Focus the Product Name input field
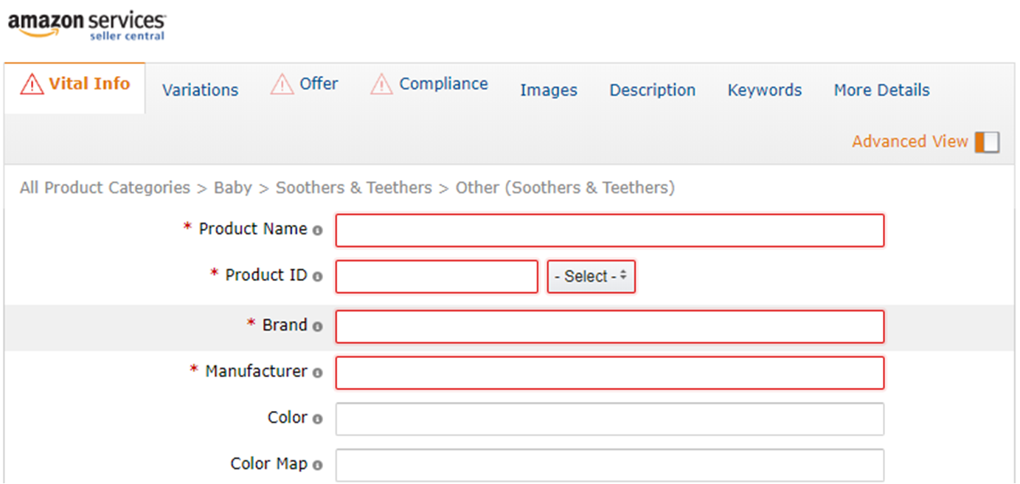 coord(609,230)
